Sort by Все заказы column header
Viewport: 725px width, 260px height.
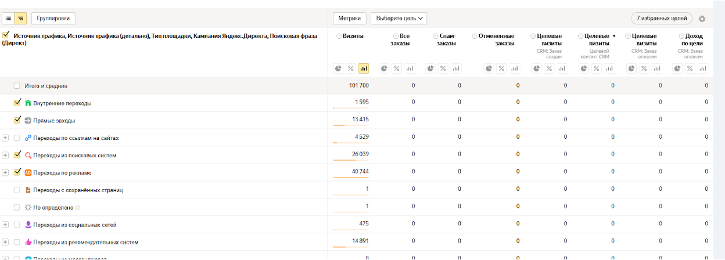pyautogui.click(x=401, y=39)
